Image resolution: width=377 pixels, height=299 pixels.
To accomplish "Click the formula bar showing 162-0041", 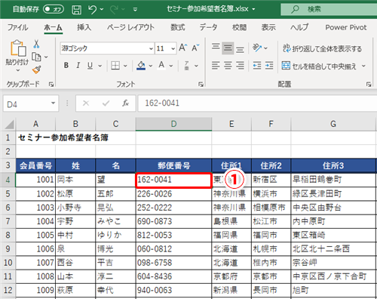I will 257,103.
